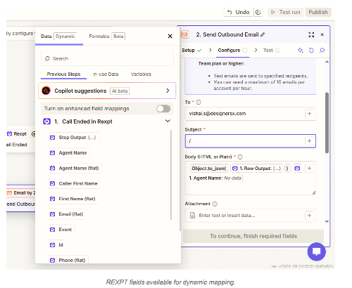Close the Send Outbound Email panel
Image resolution: width=352 pixels, height=288 pixels.
[322, 34]
